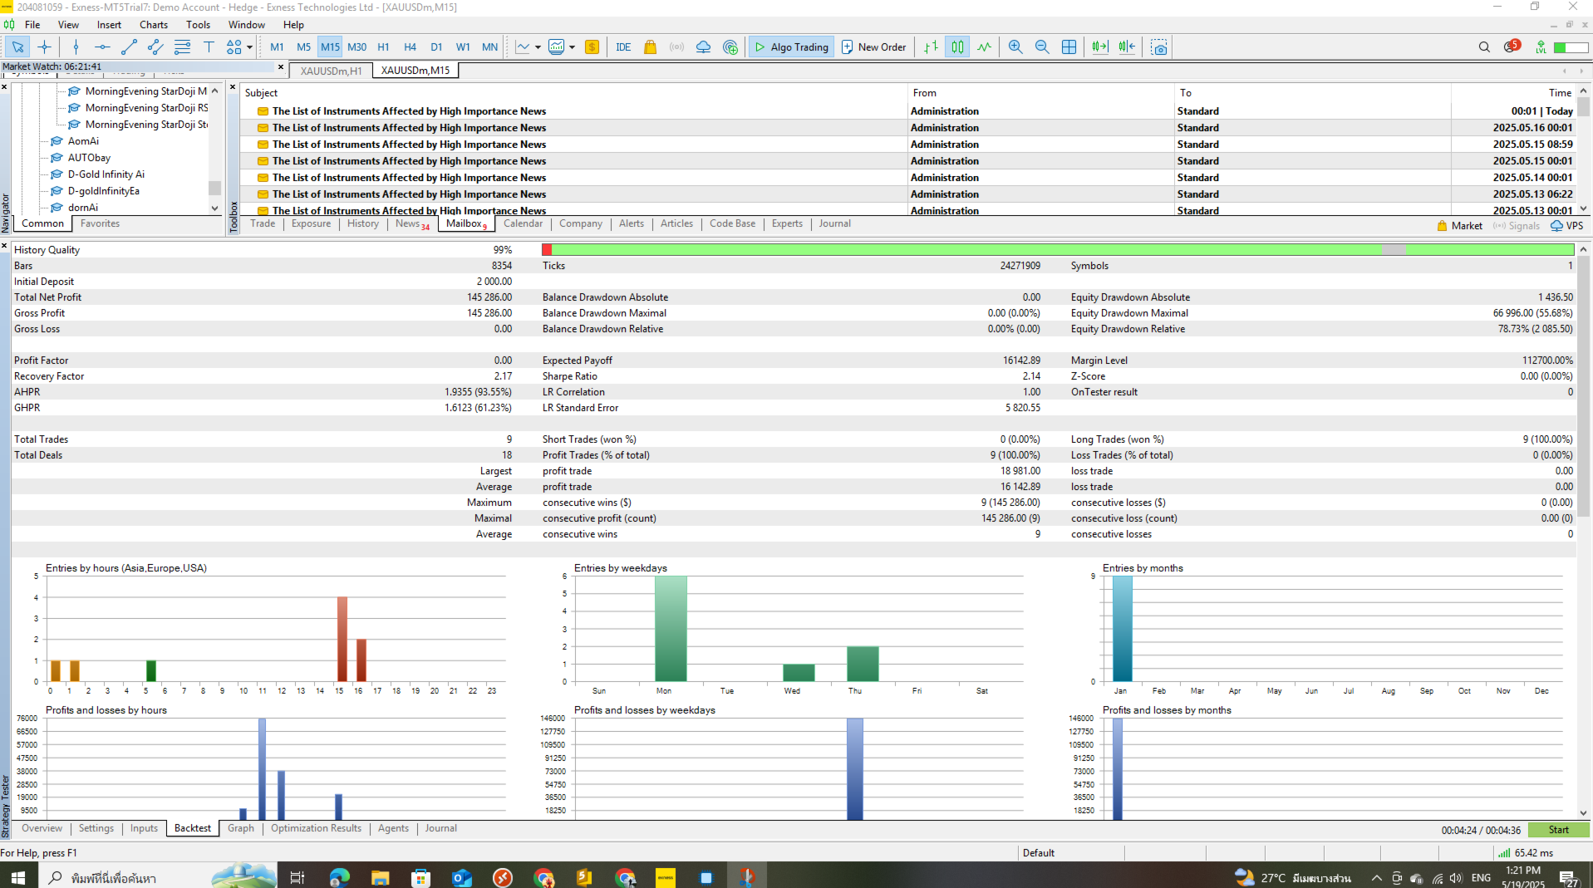Open the Charts menu

154,25
